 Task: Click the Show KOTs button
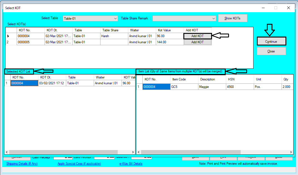tap(233, 18)
